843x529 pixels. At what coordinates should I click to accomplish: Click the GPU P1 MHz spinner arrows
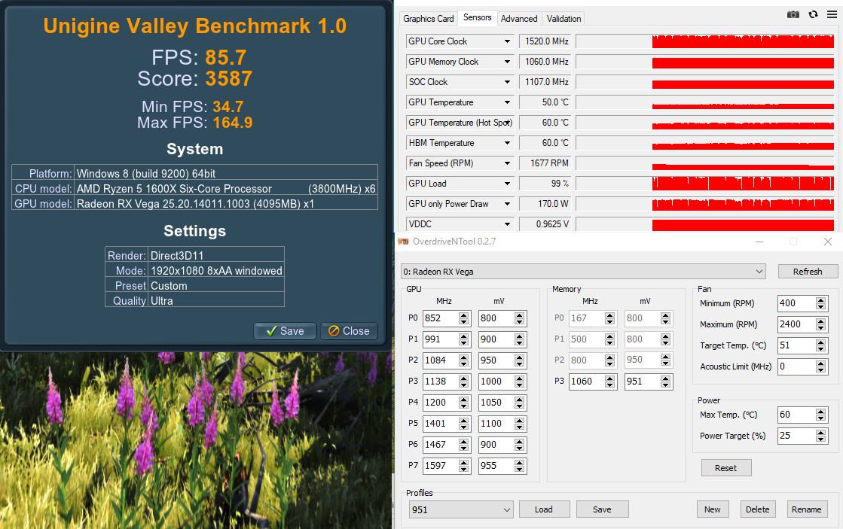(464, 339)
